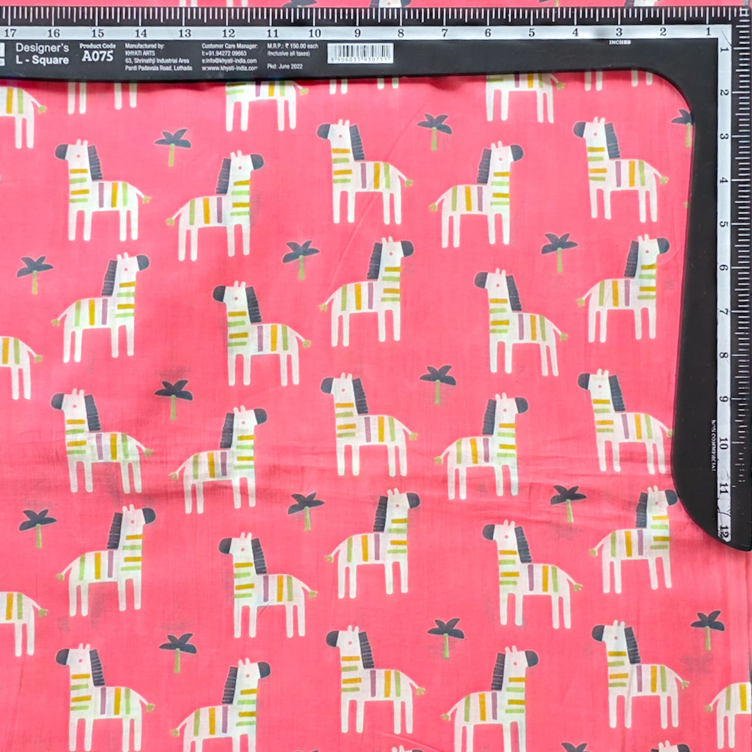752x752 pixels.
Task: Open the www.khyati-india.com website text
Action: click(230, 68)
